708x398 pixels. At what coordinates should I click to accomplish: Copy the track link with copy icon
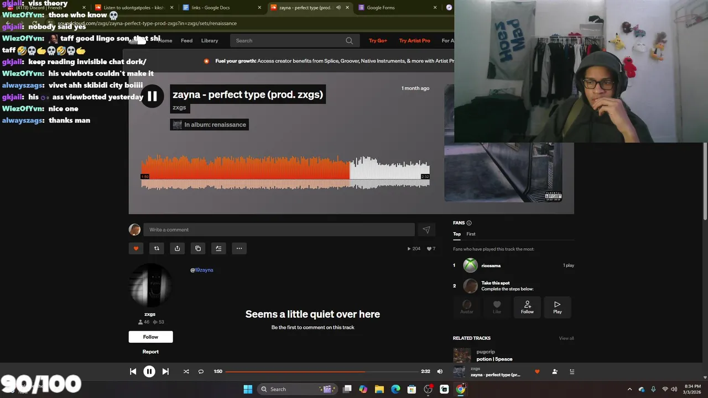point(198,248)
